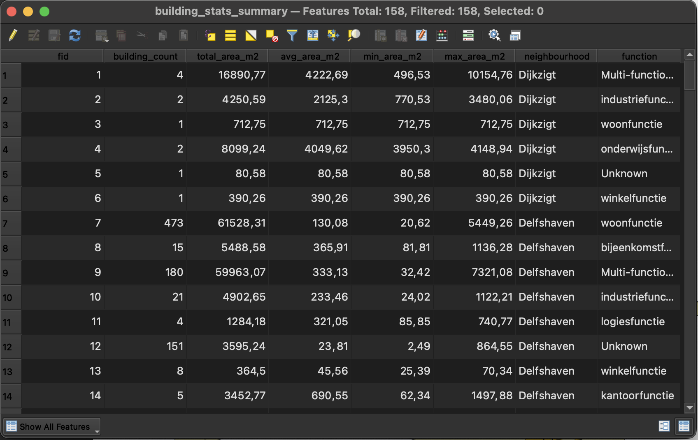Click the Actions gear icon
The height and width of the screenshot is (440, 698).
tap(494, 35)
